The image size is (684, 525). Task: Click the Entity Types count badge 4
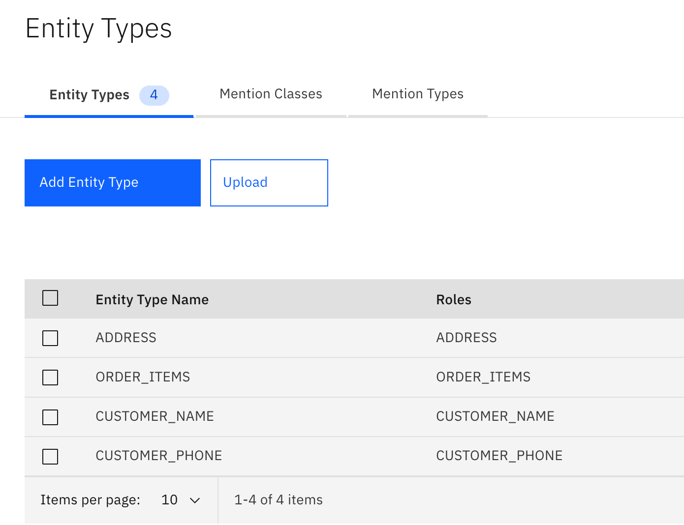(x=154, y=95)
